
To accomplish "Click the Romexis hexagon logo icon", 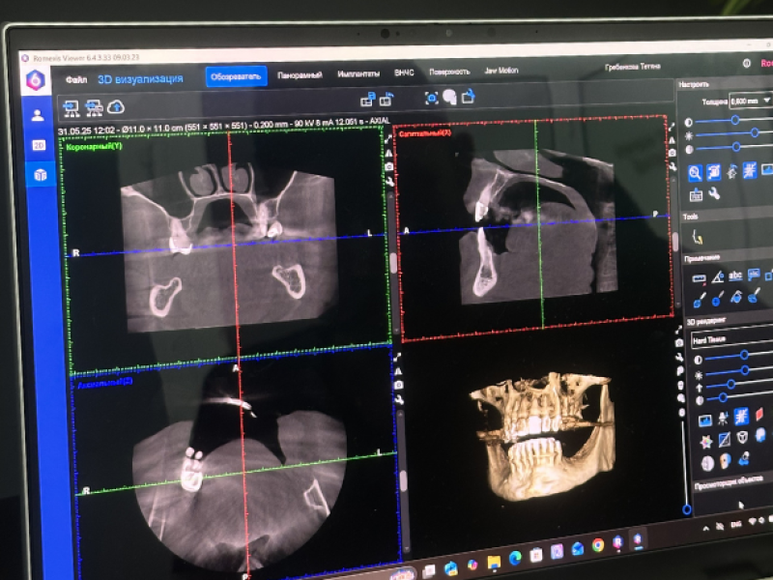I will click(x=36, y=80).
